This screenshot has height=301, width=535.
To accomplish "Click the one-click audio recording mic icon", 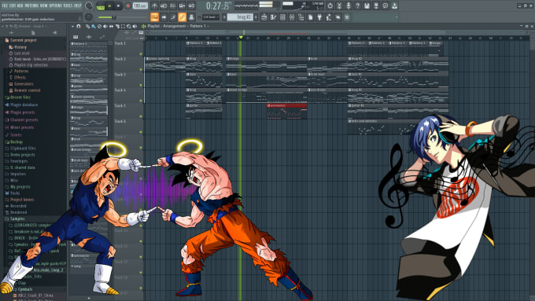I will pyautogui.click(x=349, y=6).
